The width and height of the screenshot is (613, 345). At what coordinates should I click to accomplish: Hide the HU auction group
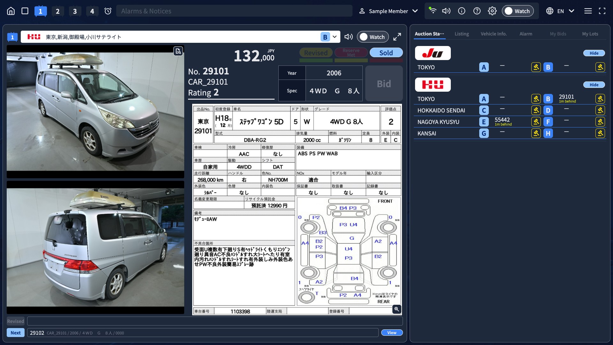point(594,85)
